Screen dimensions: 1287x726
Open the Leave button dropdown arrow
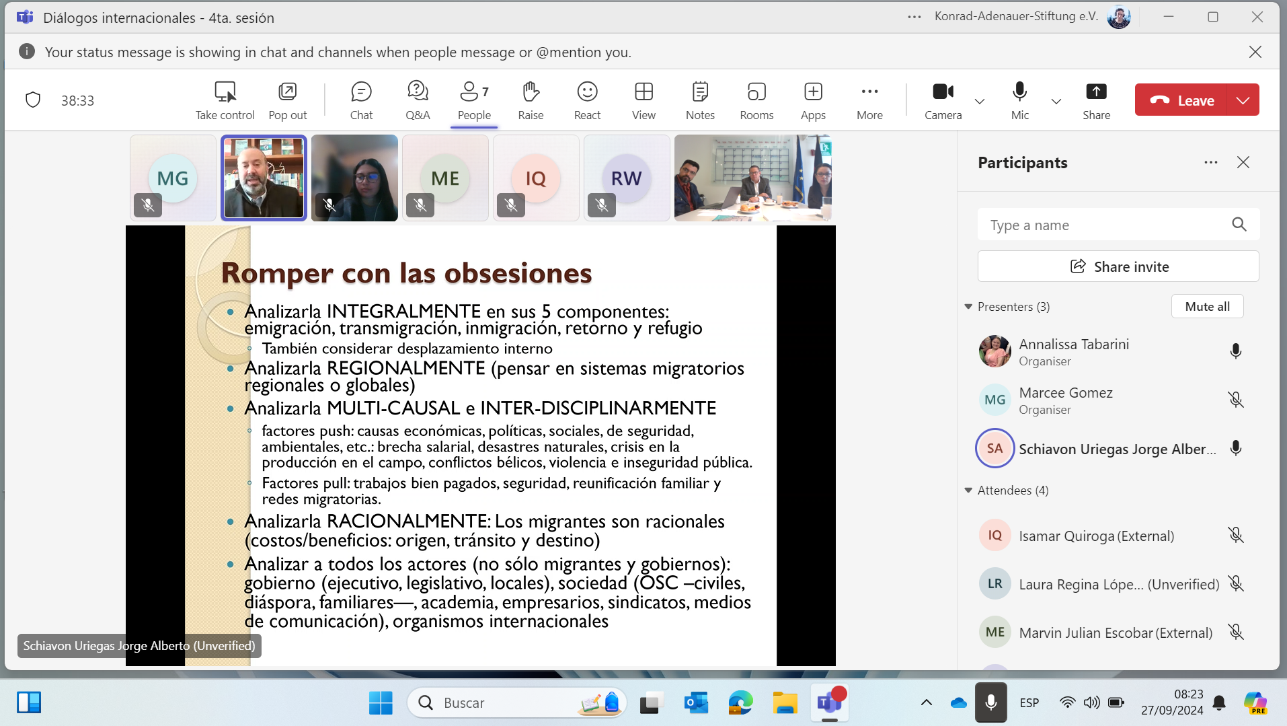tap(1243, 100)
